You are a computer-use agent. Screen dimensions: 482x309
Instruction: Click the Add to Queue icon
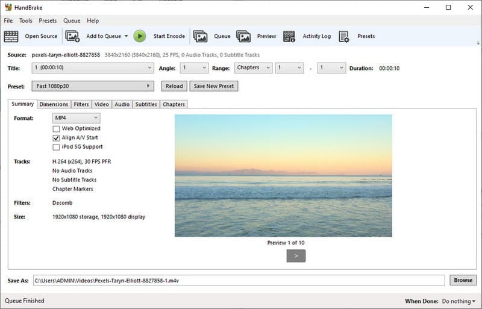click(72, 36)
